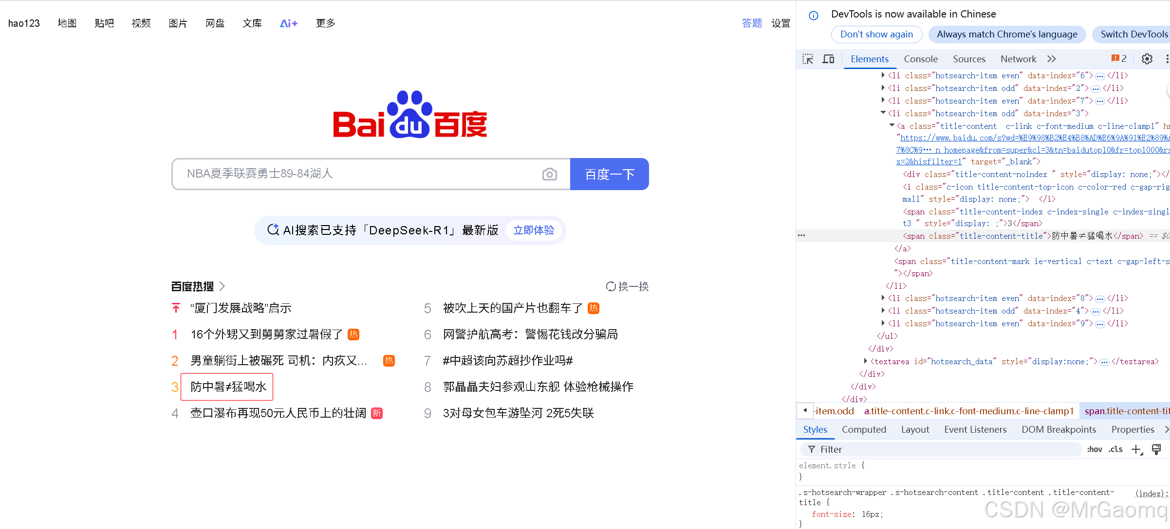Click the issues counter badge
The height and width of the screenshot is (529, 1170).
click(1119, 59)
